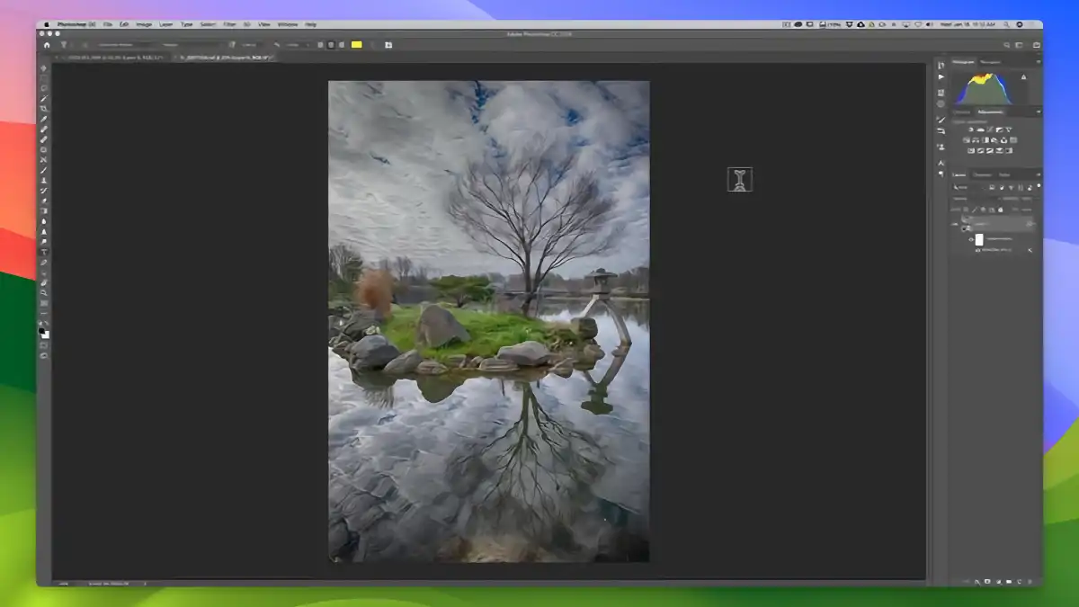Toggle Smart Filters eye visibility icon

[x=971, y=240]
